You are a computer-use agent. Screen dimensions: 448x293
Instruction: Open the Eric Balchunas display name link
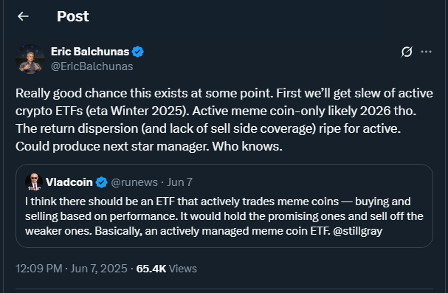(90, 52)
